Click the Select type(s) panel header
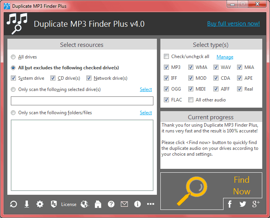The image size is (270, 218). point(211,45)
